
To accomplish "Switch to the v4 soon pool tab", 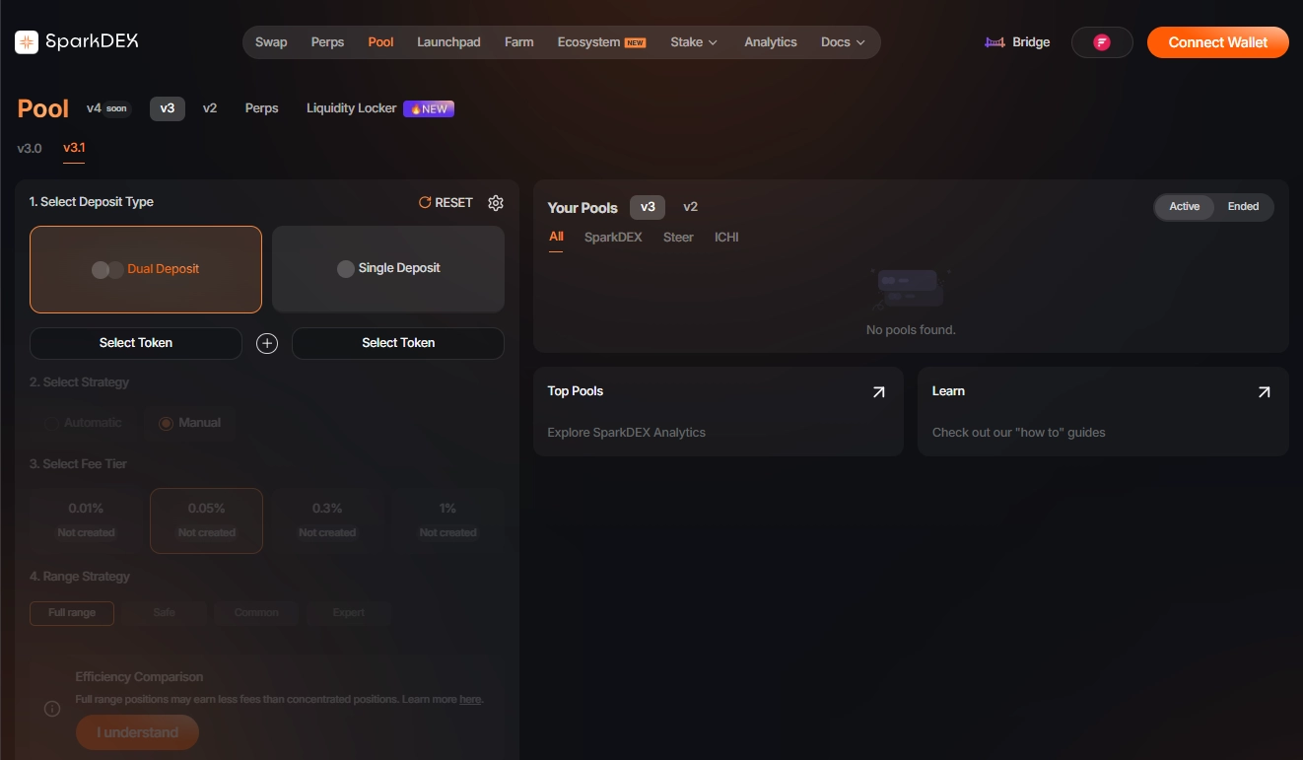I will (x=108, y=108).
